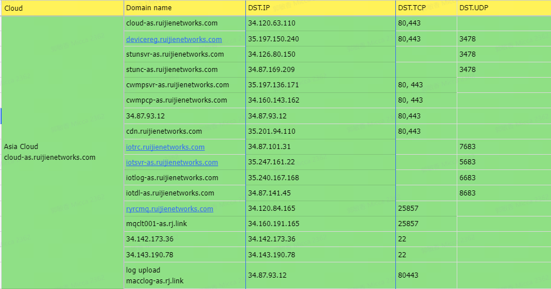Open the devicereg.ruijienetworks.com link
Viewport: 551px width, 289px height.
pos(174,39)
